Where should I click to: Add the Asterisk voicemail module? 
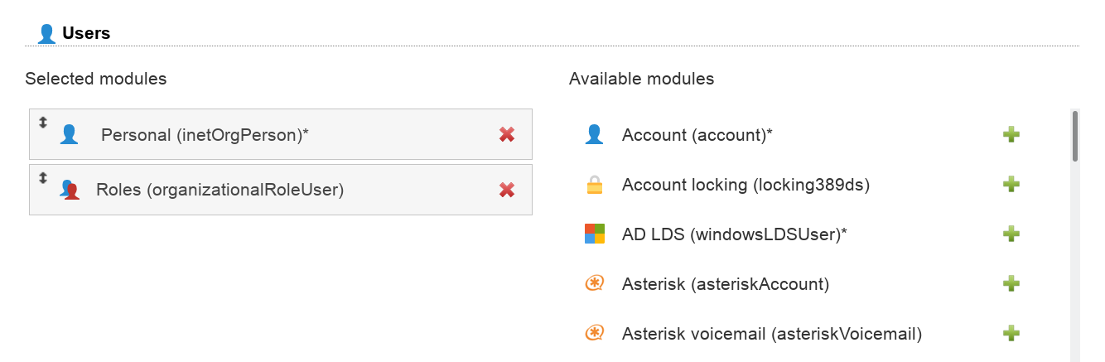pos(1011,333)
